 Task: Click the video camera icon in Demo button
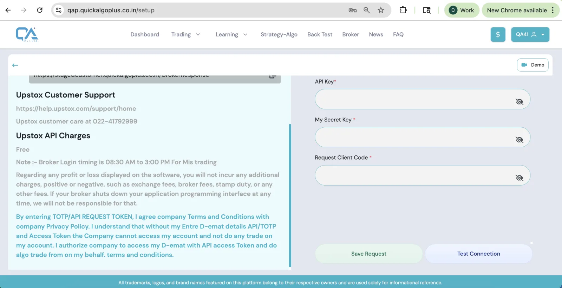[524, 65]
